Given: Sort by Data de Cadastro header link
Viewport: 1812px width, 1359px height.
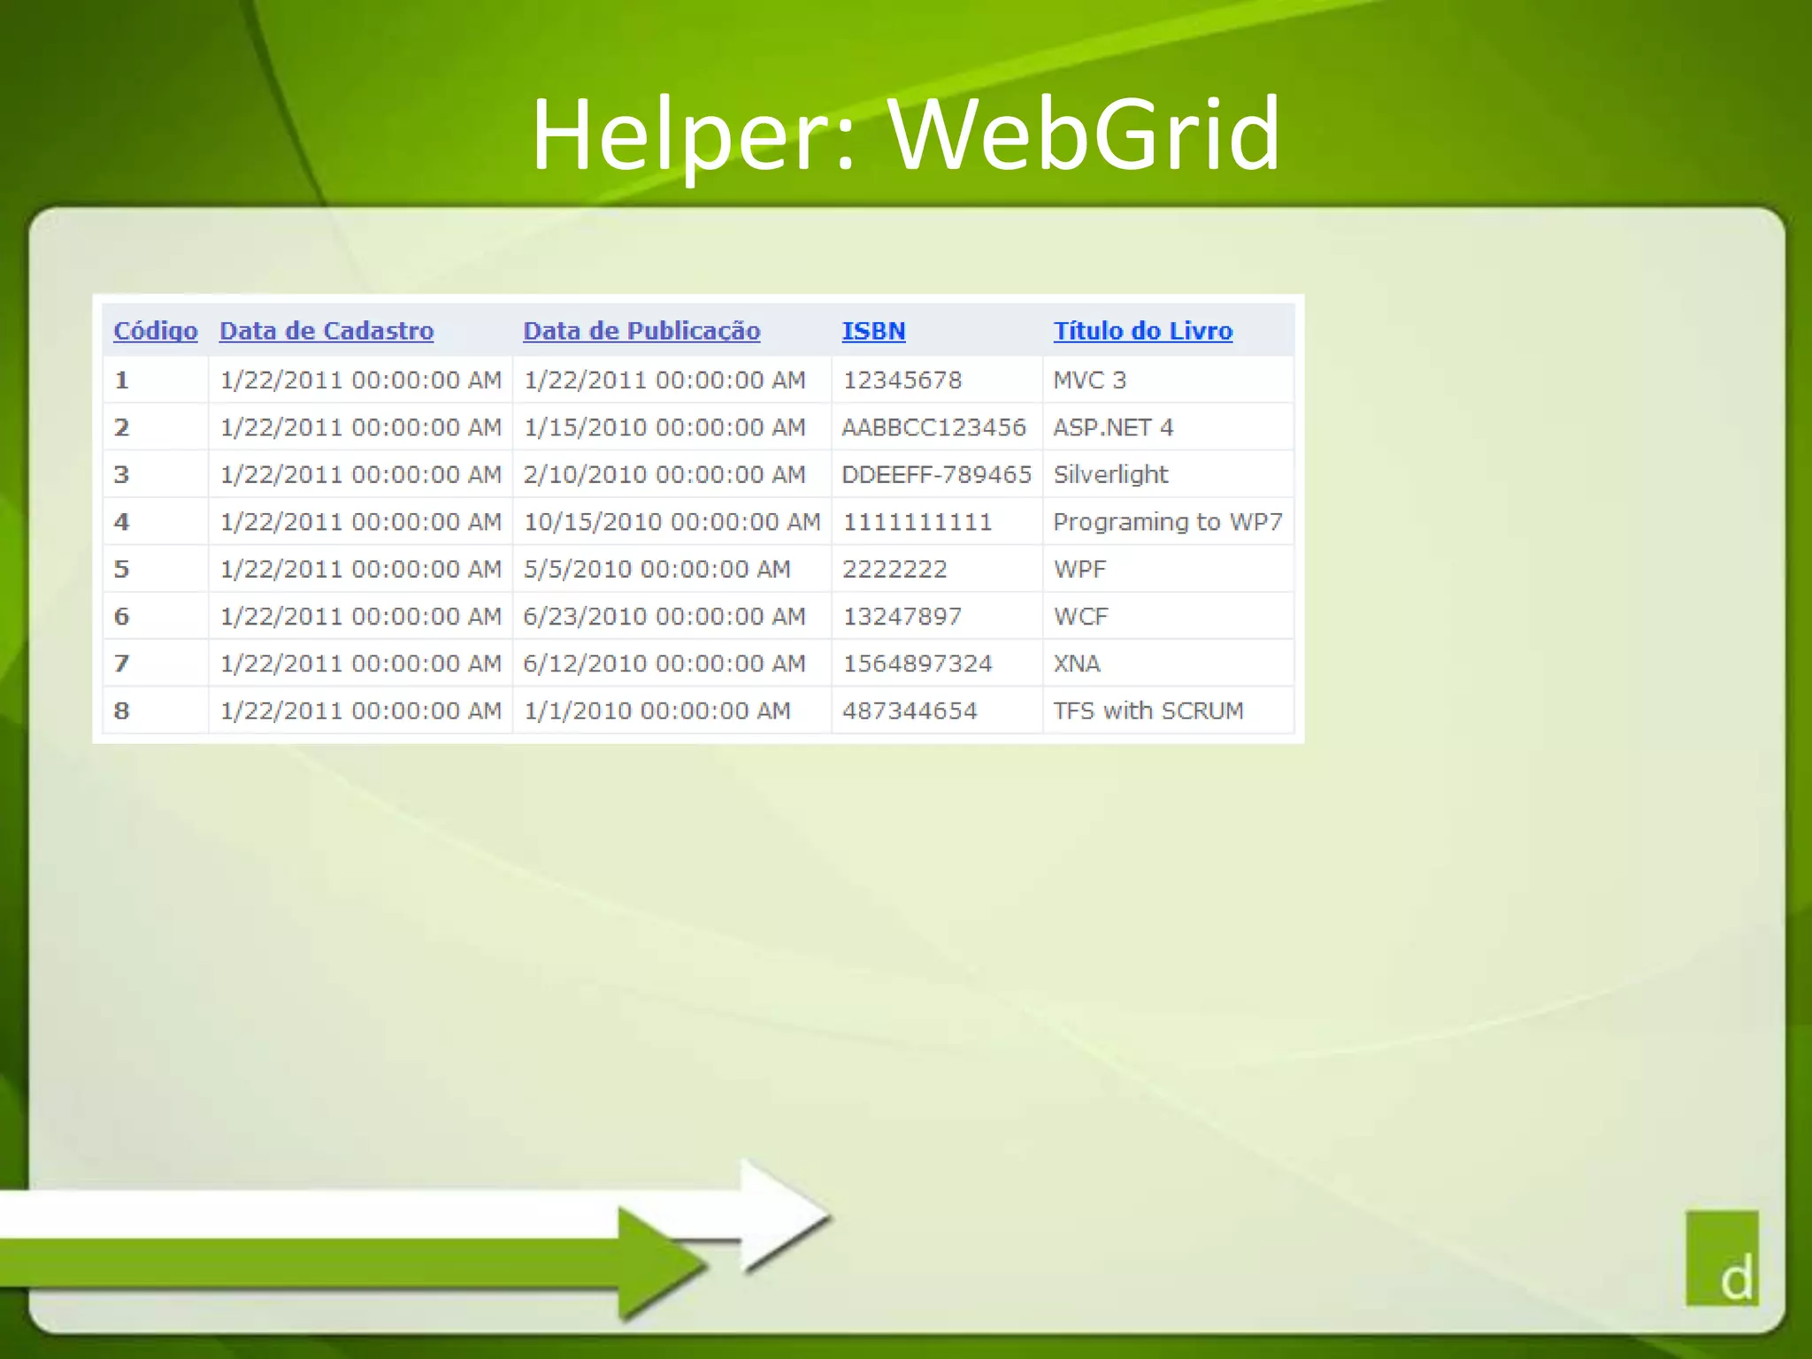Looking at the screenshot, I should (x=326, y=331).
